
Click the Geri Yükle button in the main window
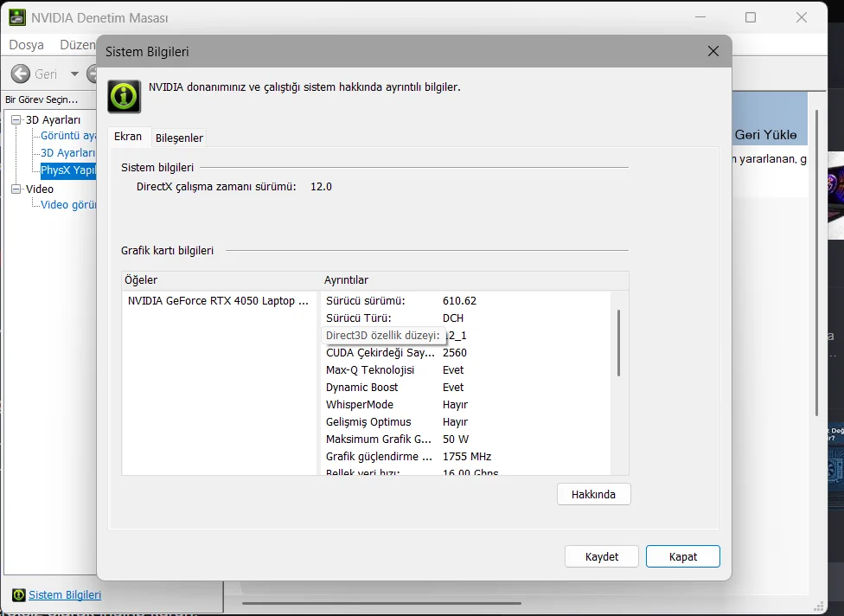[765, 135]
